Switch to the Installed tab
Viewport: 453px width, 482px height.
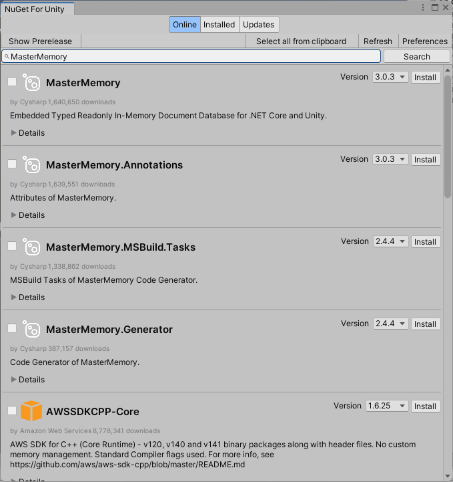coord(219,25)
